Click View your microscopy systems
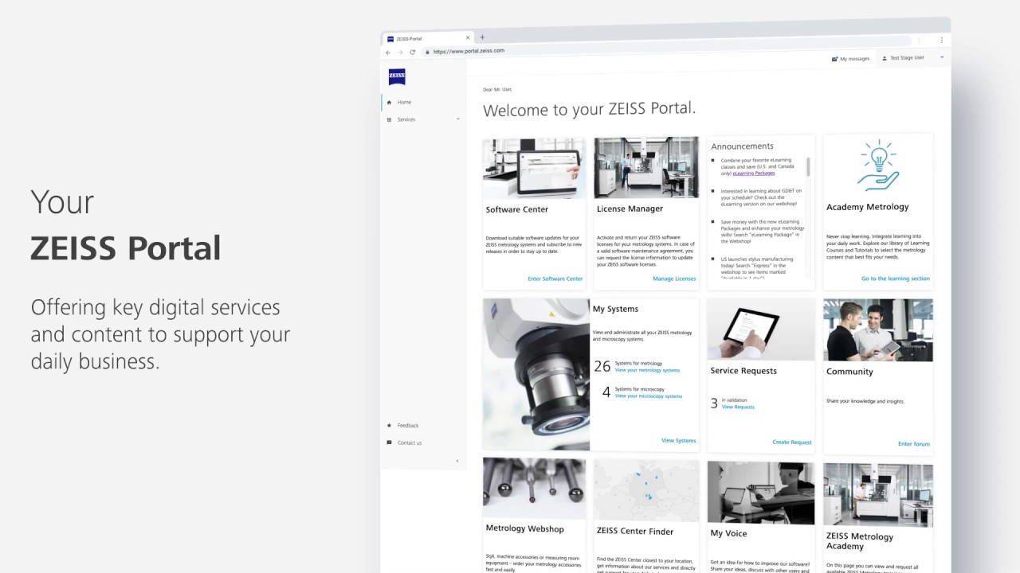The width and height of the screenshot is (1020, 573). point(649,396)
